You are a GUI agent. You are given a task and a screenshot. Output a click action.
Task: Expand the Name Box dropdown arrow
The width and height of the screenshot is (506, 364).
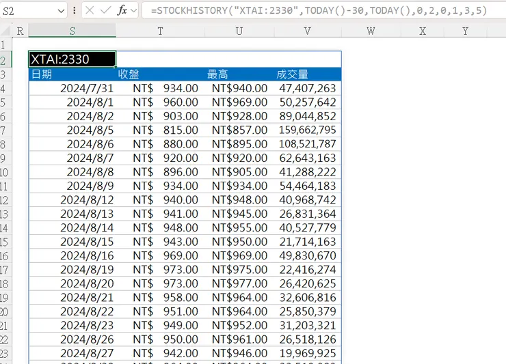point(61,12)
